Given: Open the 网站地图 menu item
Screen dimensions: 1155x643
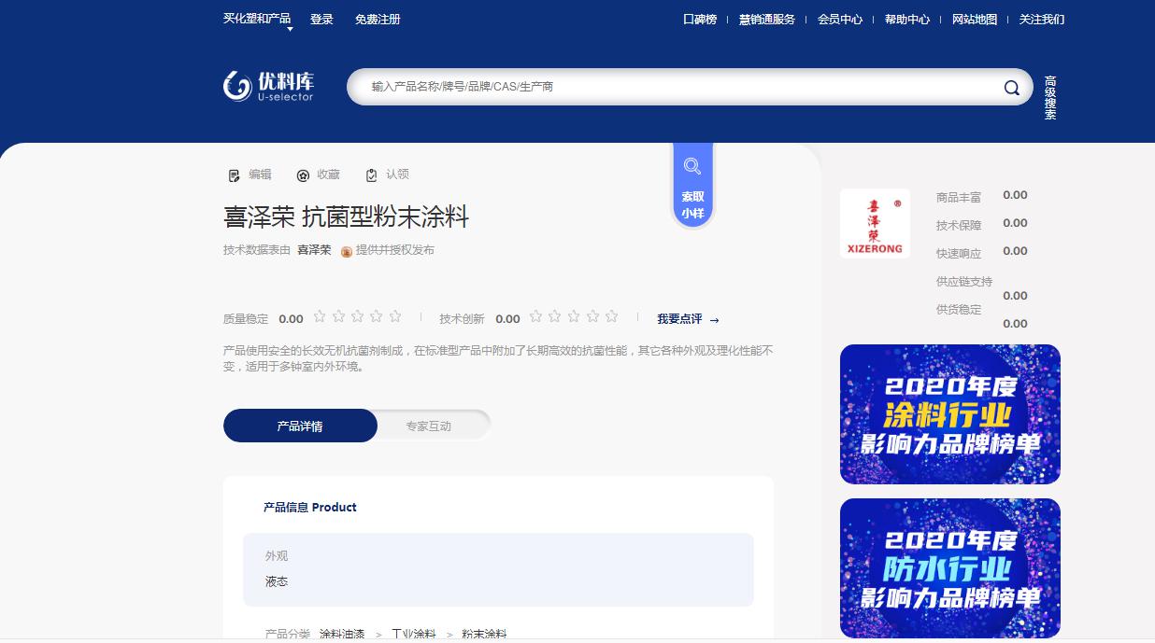Looking at the screenshot, I should (x=975, y=20).
